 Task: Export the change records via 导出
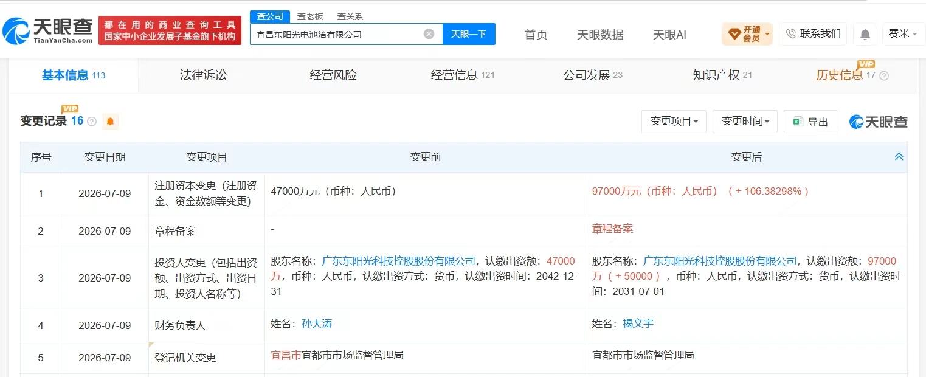tap(810, 122)
